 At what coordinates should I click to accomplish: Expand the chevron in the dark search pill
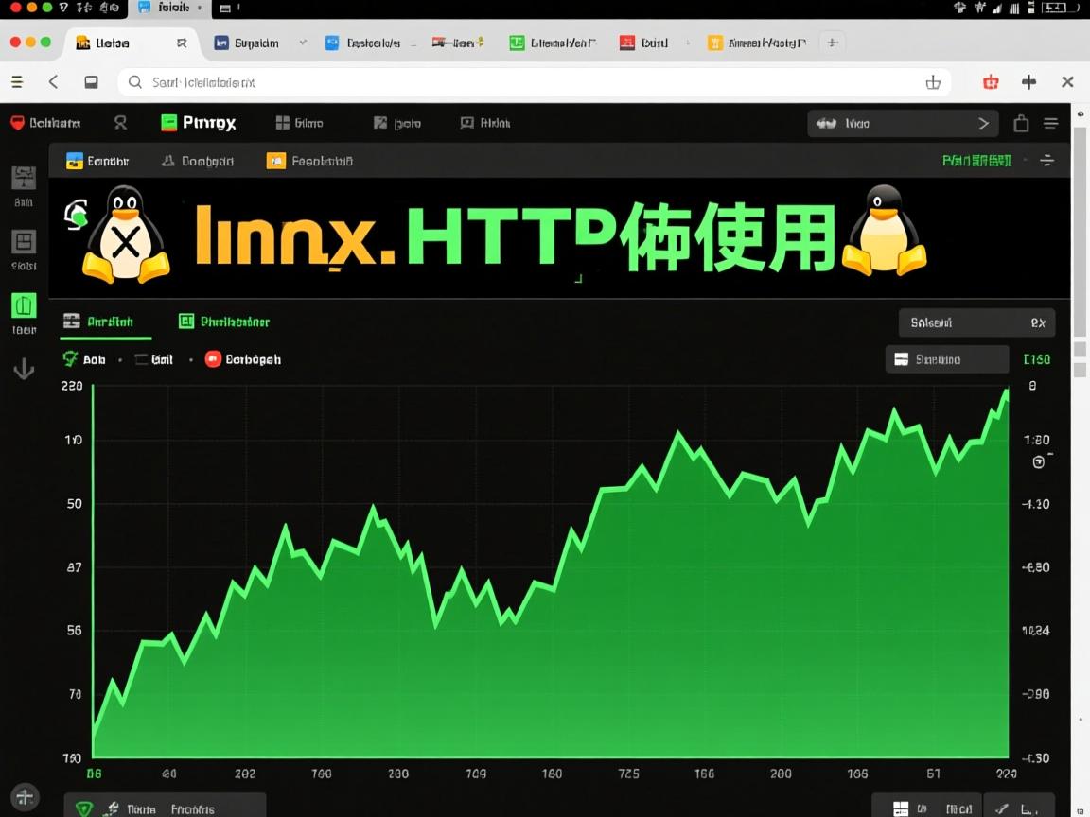[984, 123]
